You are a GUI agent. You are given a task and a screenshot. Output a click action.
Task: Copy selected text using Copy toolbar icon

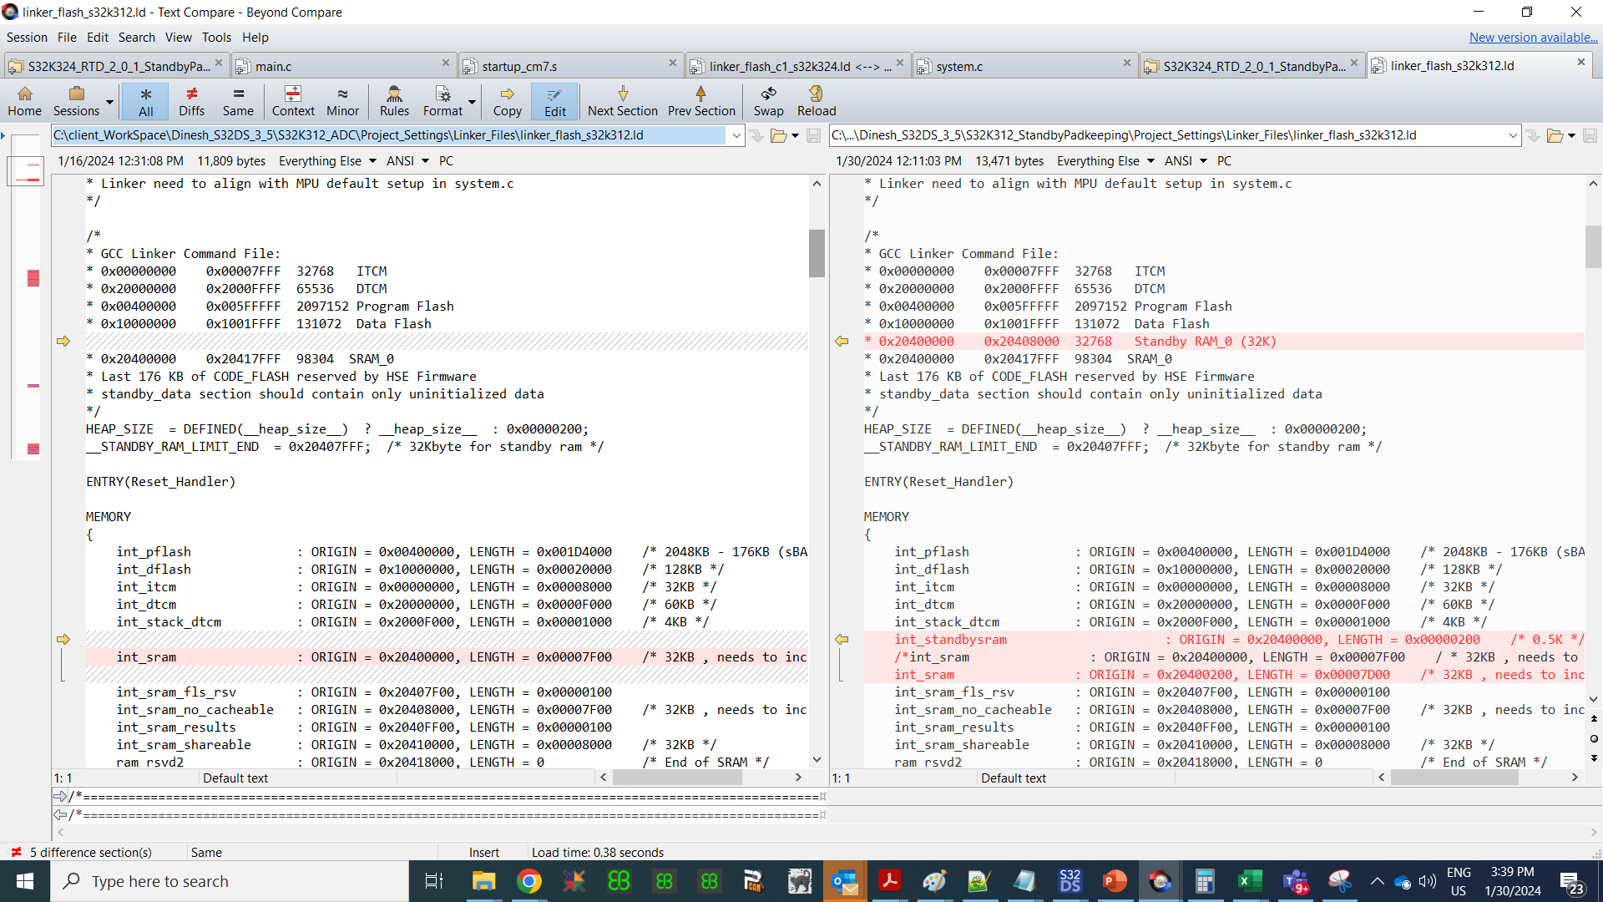pyautogui.click(x=507, y=101)
